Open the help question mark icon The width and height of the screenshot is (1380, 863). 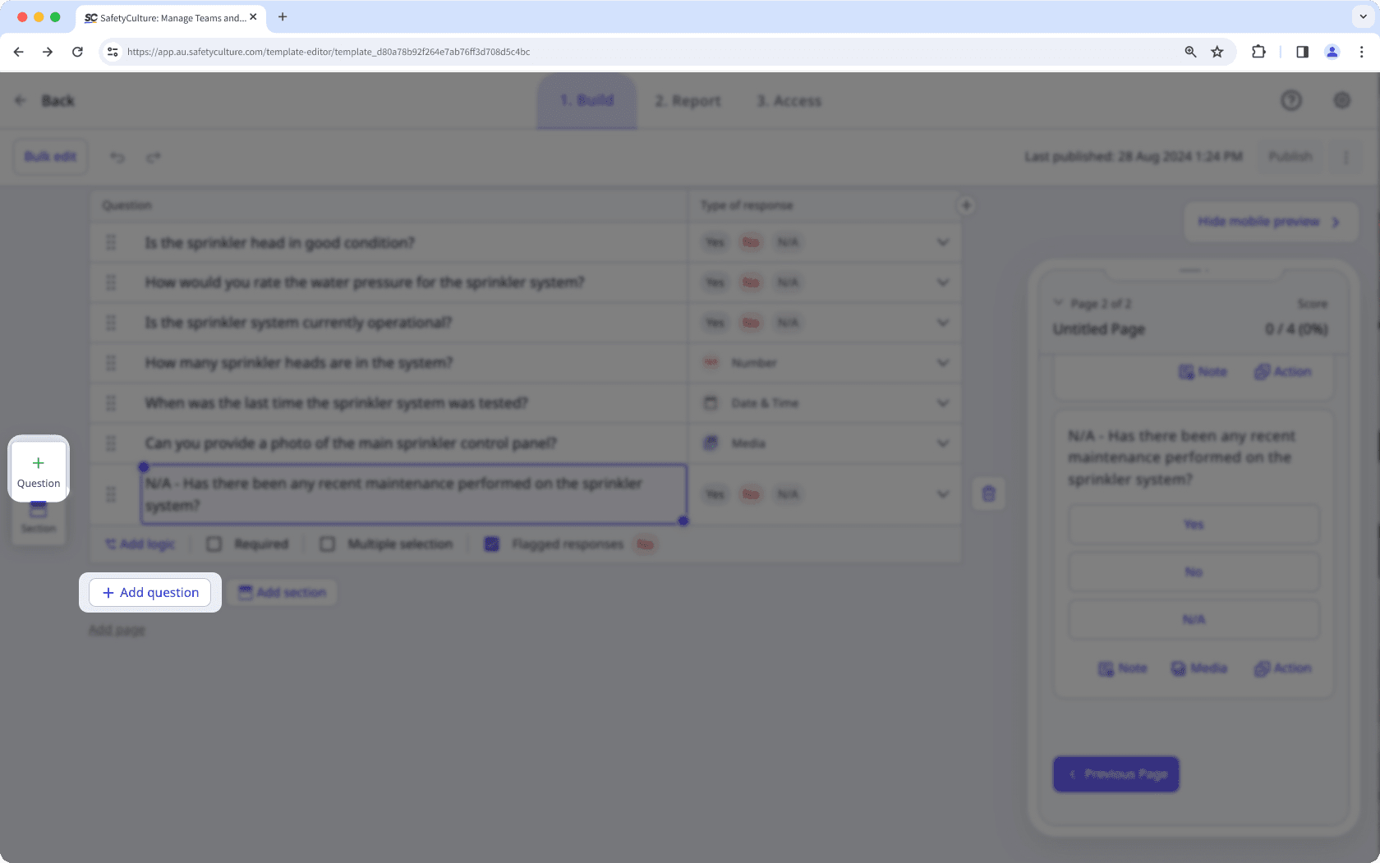[x=1291, y=100]
